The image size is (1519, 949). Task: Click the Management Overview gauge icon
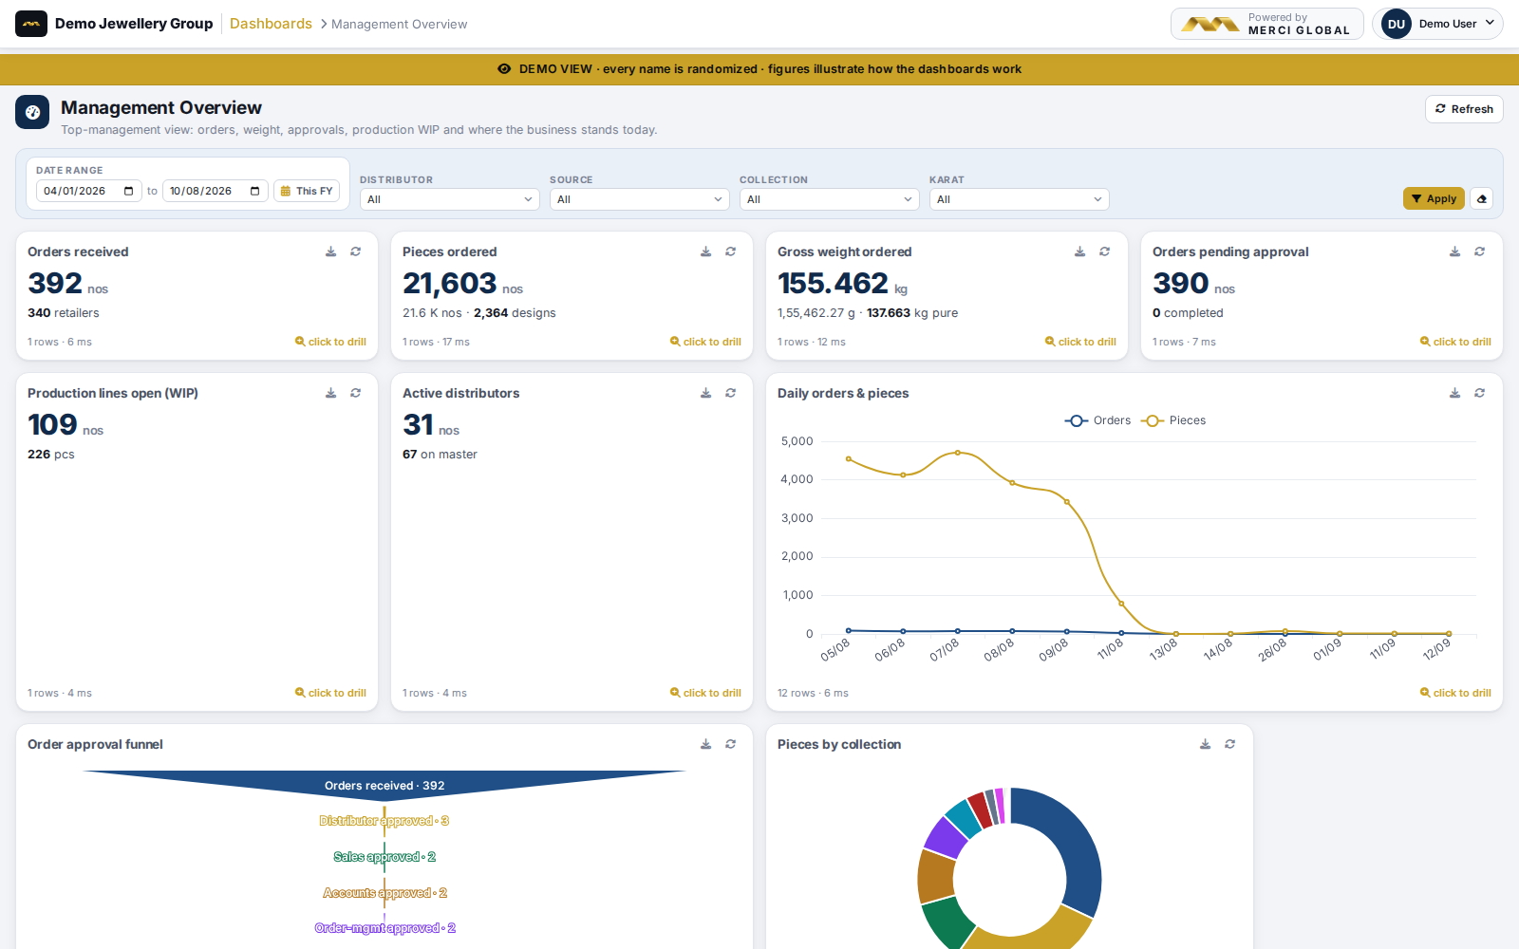point(32,112)
